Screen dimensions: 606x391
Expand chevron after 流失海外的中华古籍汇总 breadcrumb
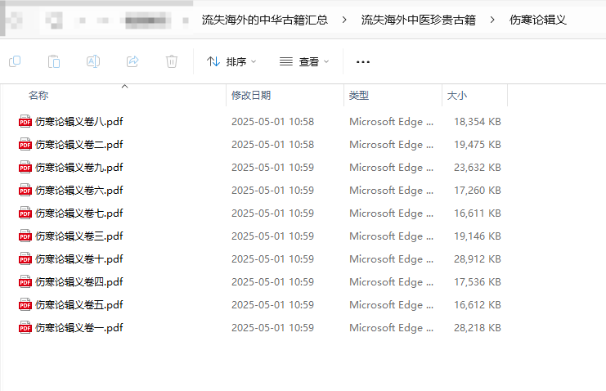point(344,20)
